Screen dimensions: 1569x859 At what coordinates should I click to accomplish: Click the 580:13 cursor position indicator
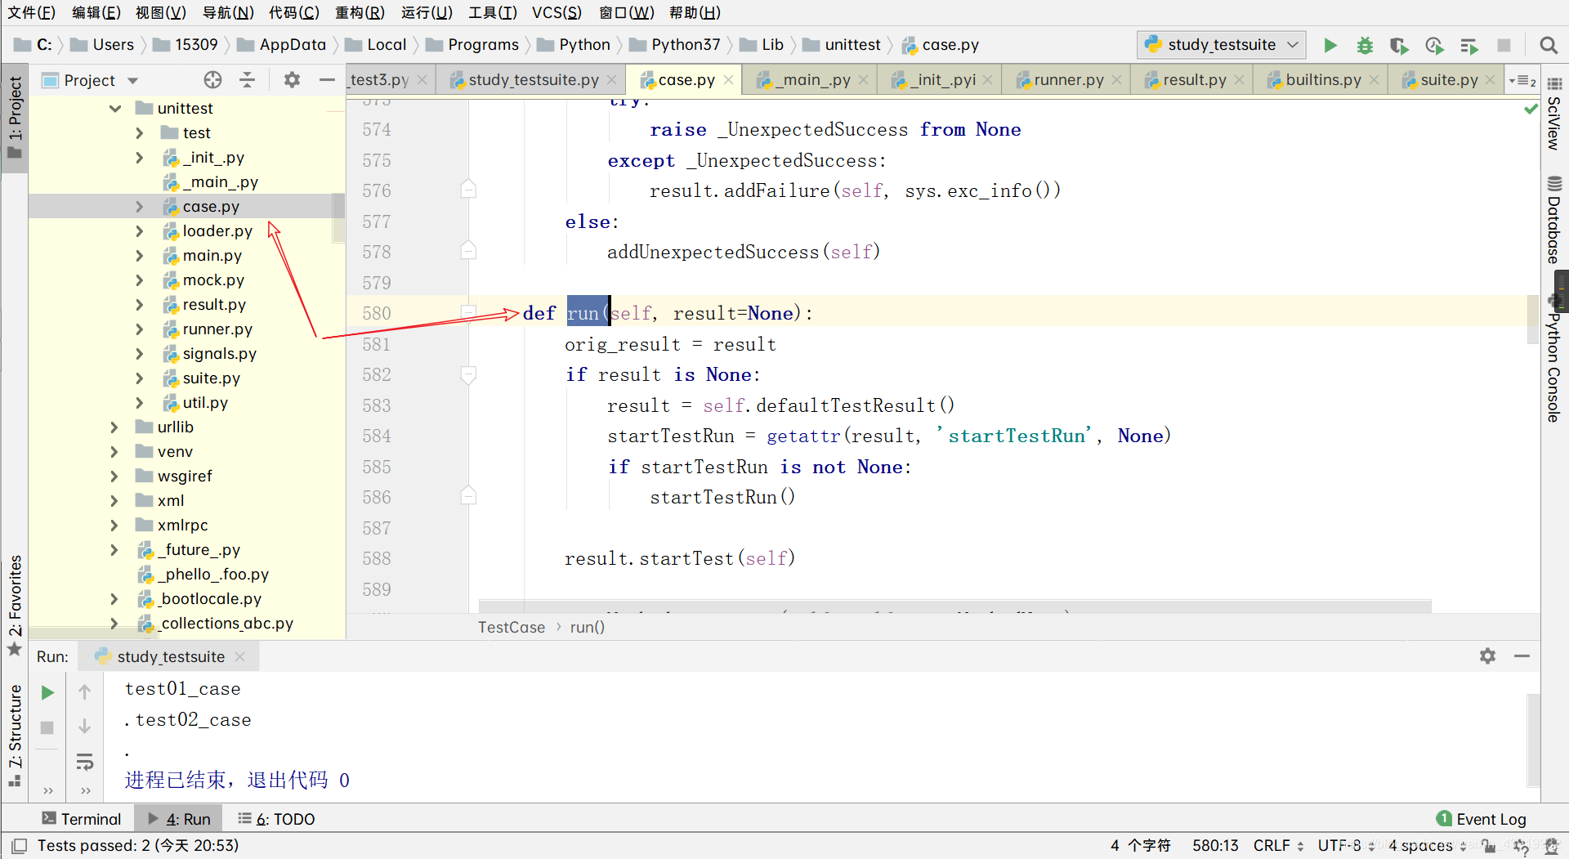tap(1215, 845)
